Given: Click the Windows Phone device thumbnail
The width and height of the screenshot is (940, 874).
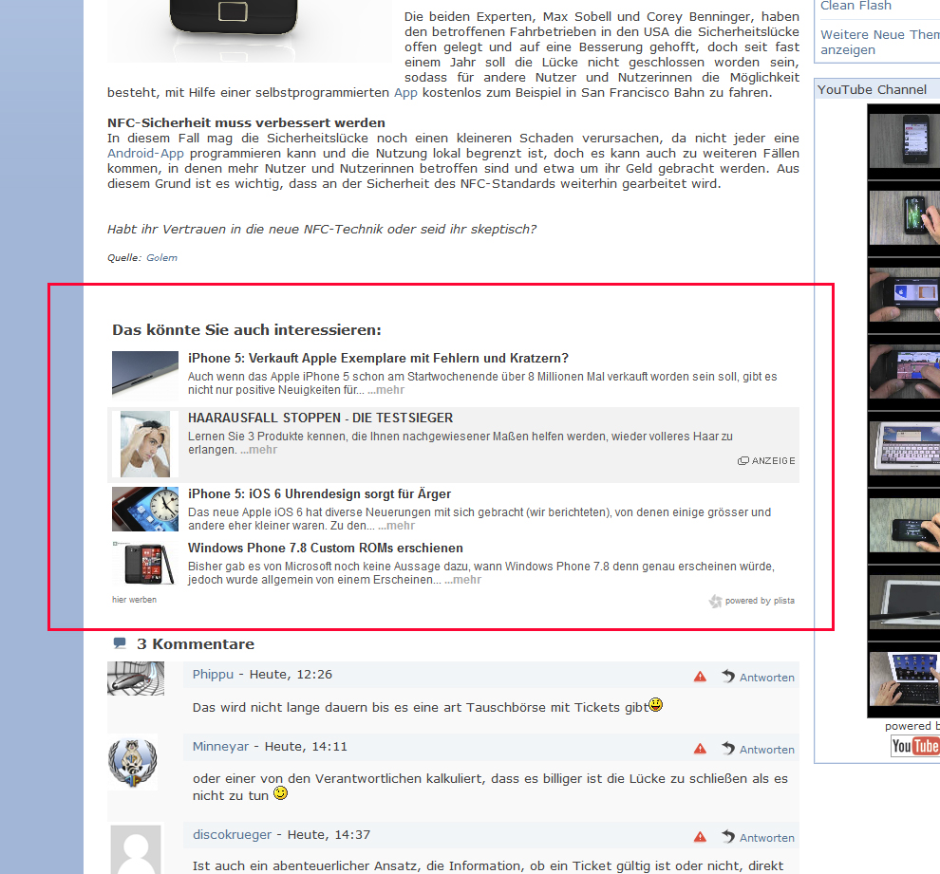Looking at the screenshot, I should tap(145, 563).
